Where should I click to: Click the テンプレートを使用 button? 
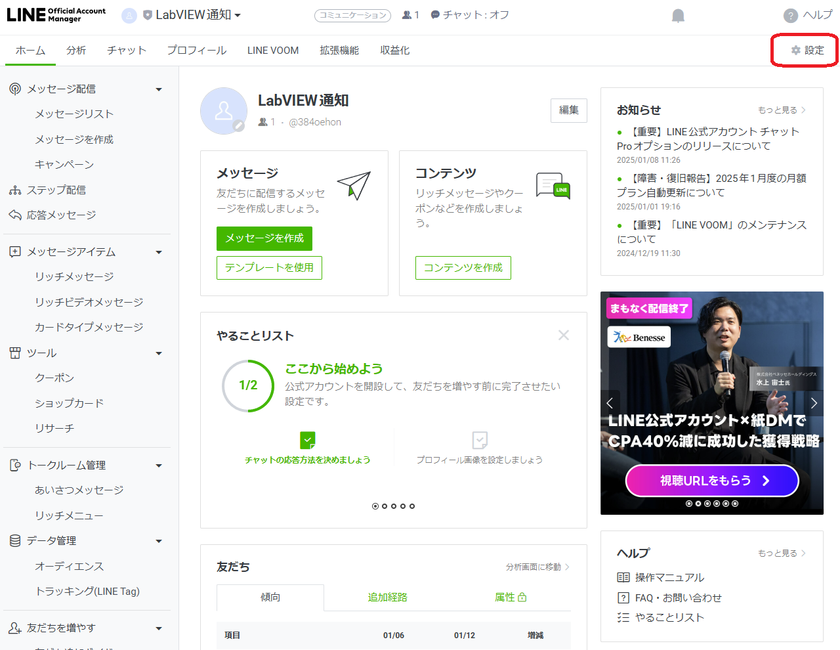(269, 268)
